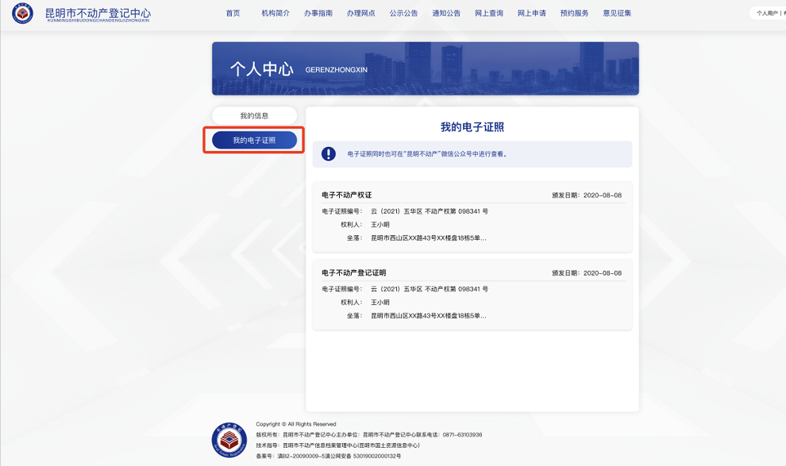Viewport: 786px width, 466px height.
Task: Switch to the 我的信息 tab
Action: [x=254, y=116]
